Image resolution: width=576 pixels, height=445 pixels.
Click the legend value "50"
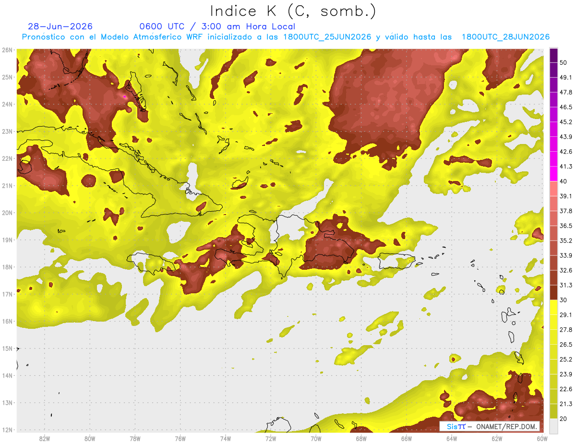coord(564,63)
